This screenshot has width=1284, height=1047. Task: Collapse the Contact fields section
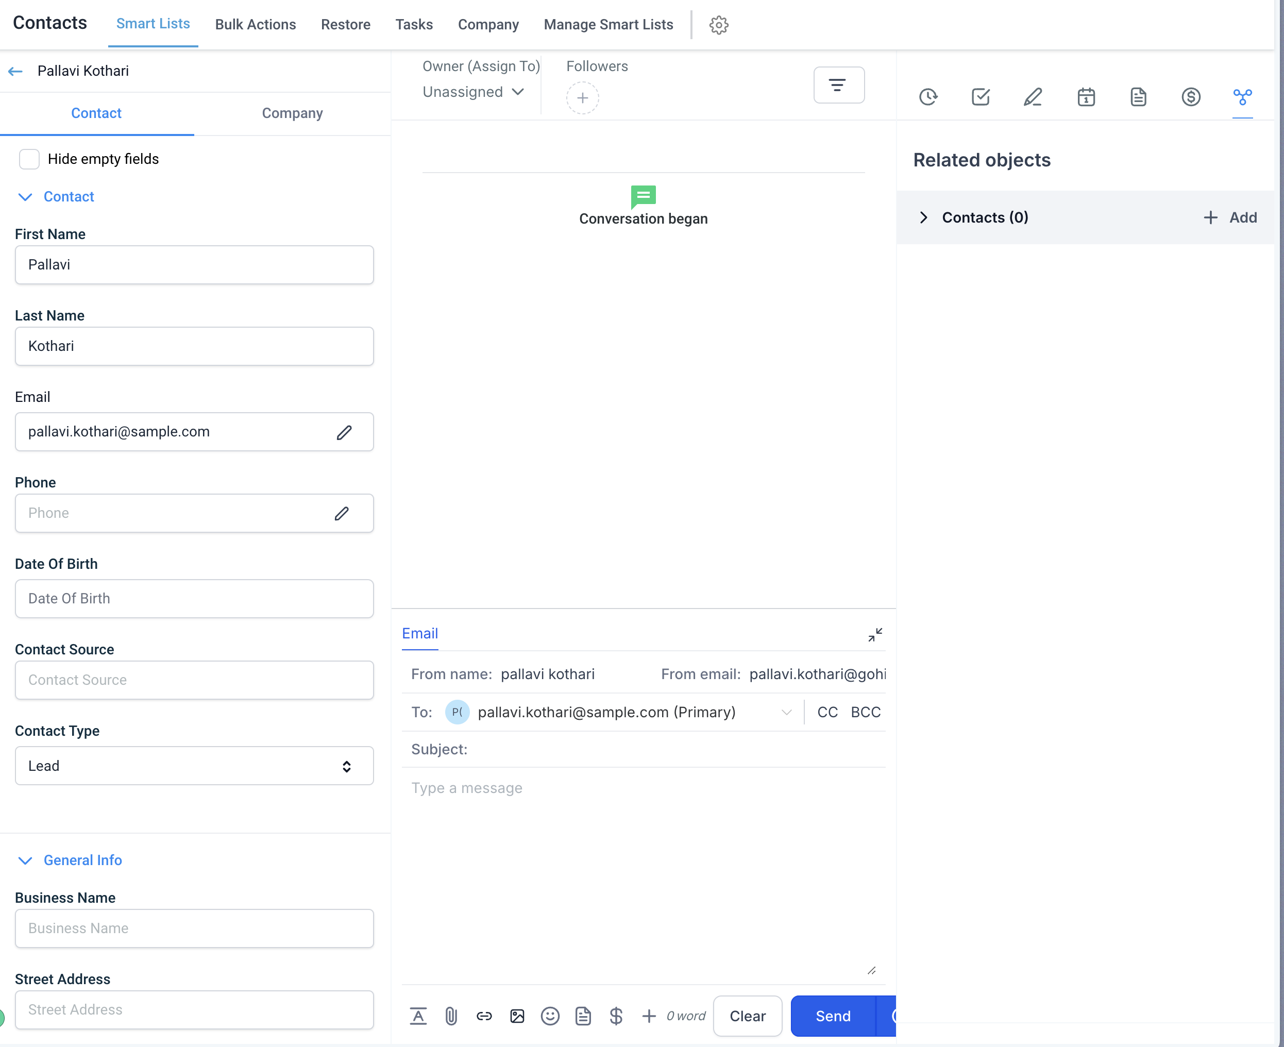pos(25,197)
